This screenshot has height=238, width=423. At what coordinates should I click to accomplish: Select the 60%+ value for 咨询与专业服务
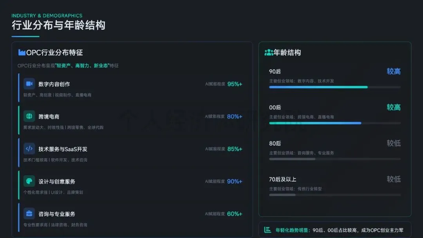(x=235, y=214)
